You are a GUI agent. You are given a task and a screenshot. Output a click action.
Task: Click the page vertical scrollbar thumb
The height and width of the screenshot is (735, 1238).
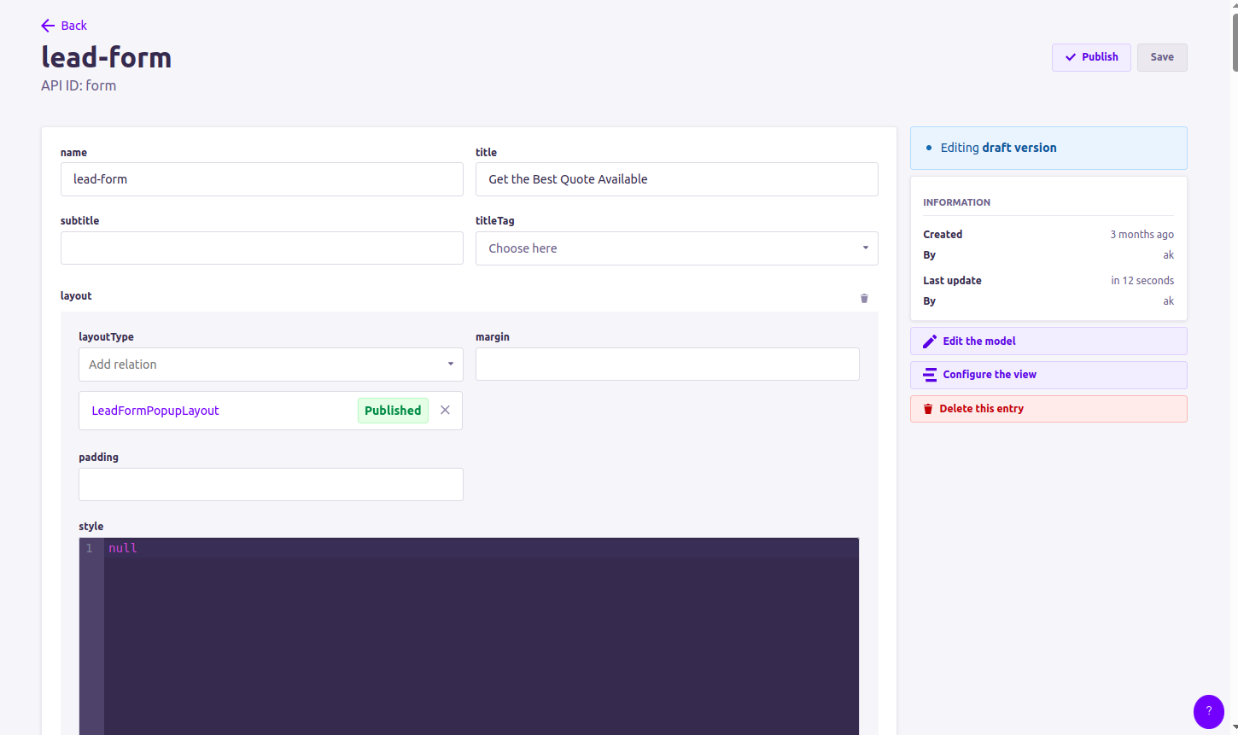click(x=1235, y=41)
